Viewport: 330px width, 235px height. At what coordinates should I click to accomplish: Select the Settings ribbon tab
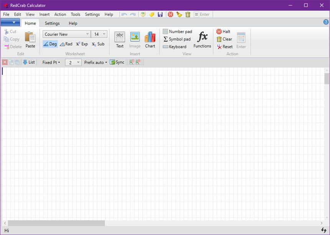click(52, 23)
